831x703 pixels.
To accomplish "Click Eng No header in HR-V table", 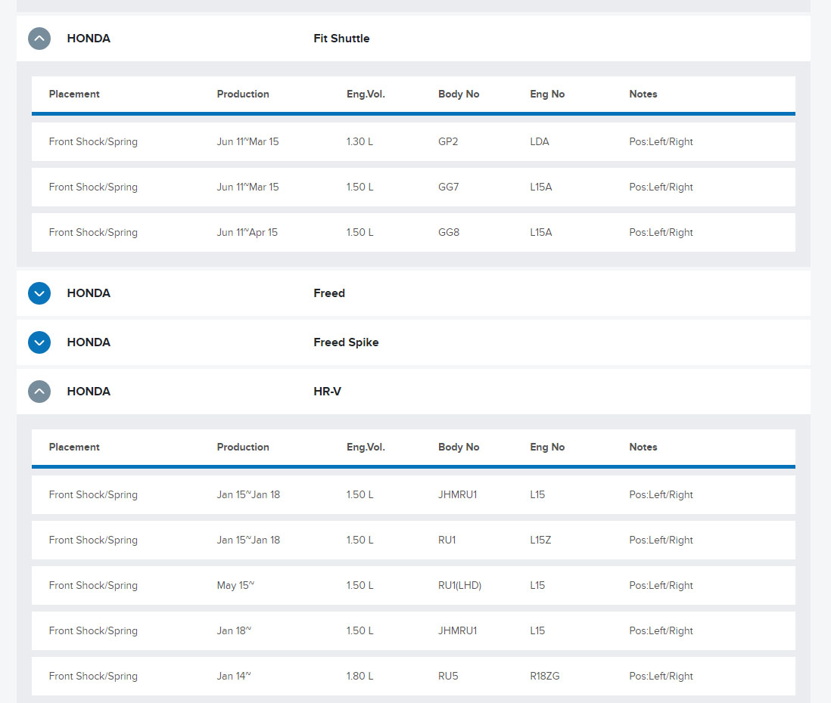I will pos(547,448).
